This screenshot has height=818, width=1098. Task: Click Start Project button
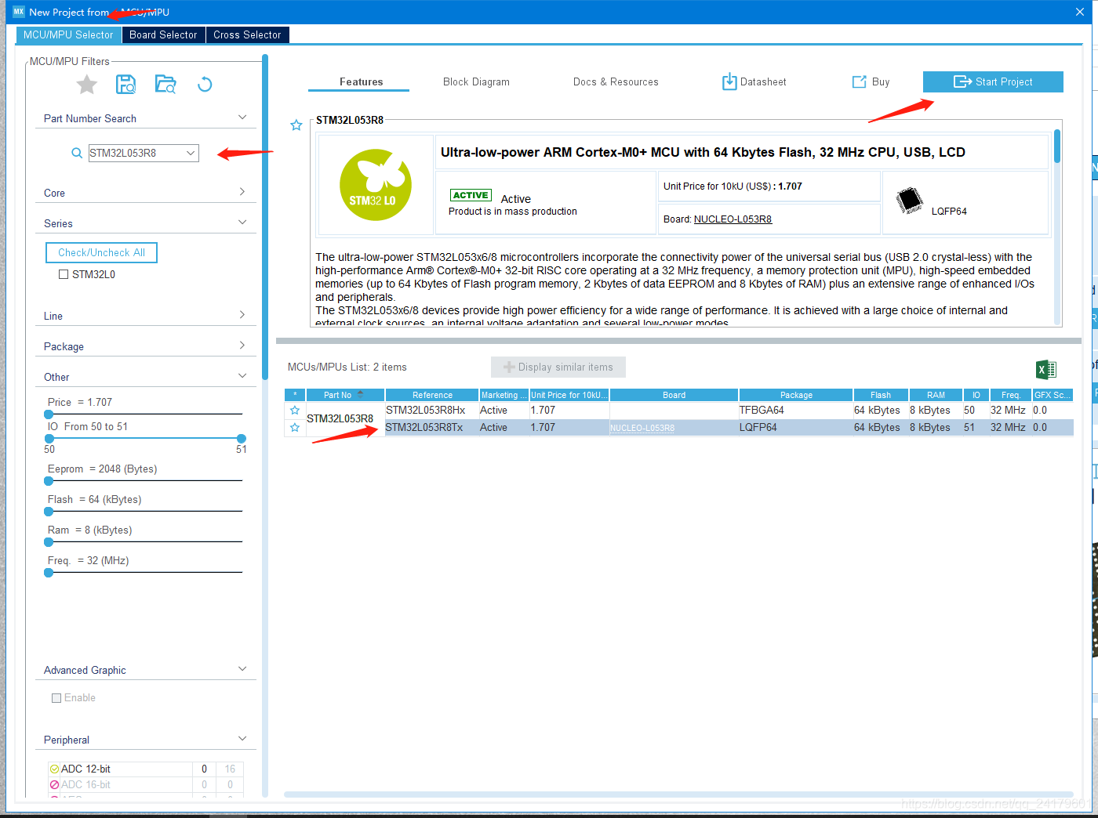993,81
